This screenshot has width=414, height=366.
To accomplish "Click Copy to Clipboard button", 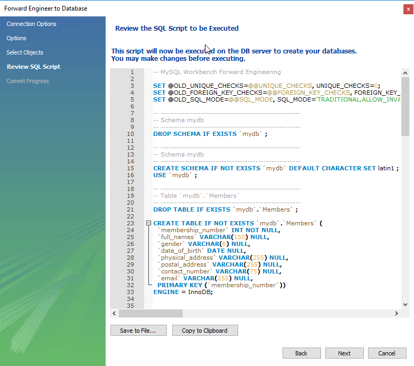I will 205,331.
